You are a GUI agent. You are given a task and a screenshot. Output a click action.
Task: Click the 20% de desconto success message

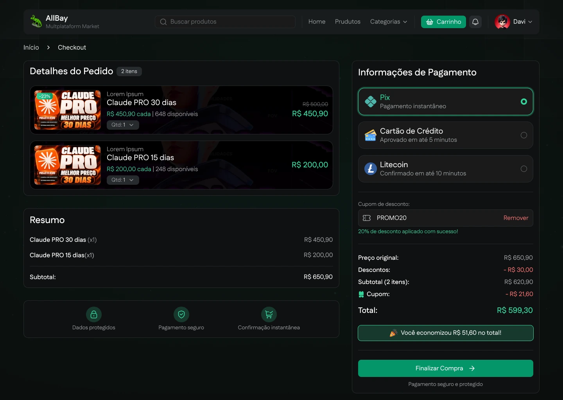408,231
